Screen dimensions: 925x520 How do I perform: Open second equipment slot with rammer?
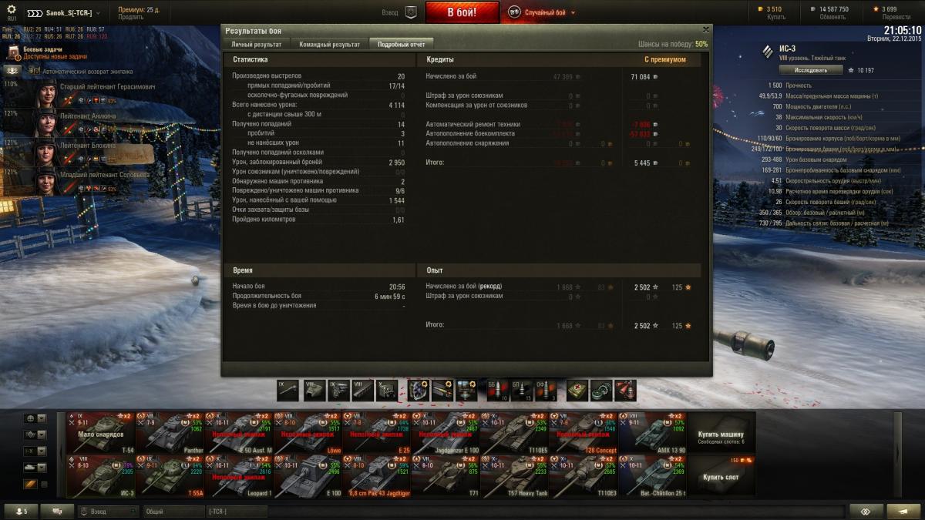pyautogui.click(x=443, y=390)
